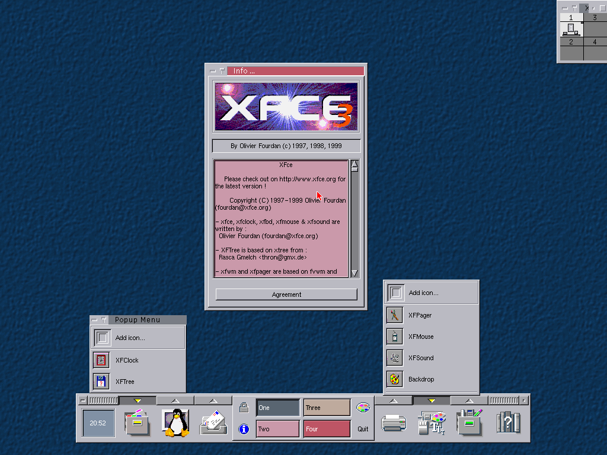Open setup via the paint palette icon

363,408
